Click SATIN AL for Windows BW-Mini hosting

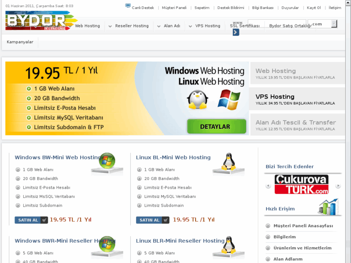coord(31,220)
